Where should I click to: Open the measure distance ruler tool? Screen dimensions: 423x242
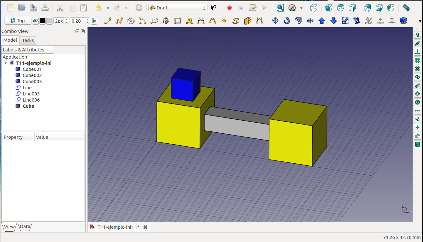tap(406, 8)
